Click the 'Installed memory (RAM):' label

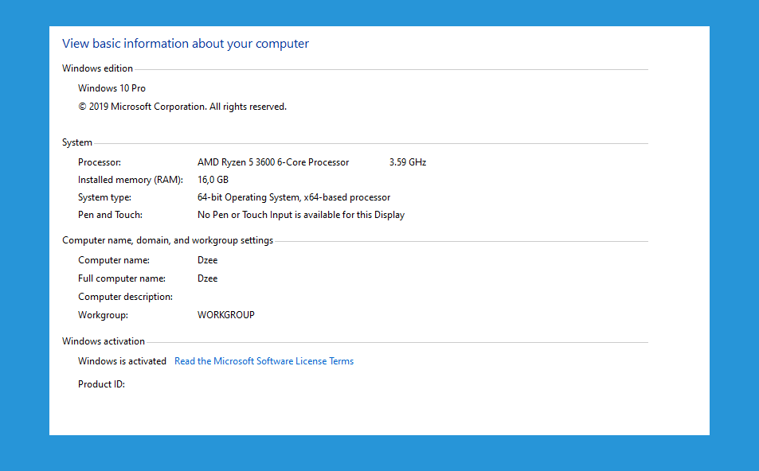(130, 180)
